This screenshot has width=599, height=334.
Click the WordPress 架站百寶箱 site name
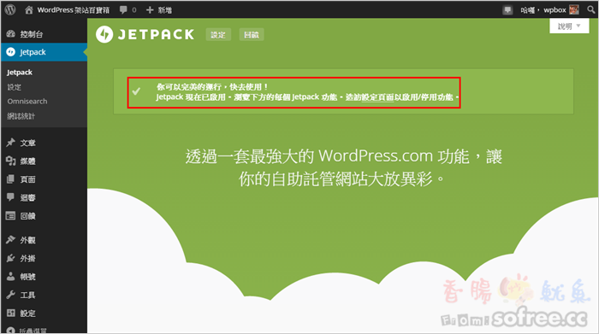pyautogui.click(x=73, y=10)
